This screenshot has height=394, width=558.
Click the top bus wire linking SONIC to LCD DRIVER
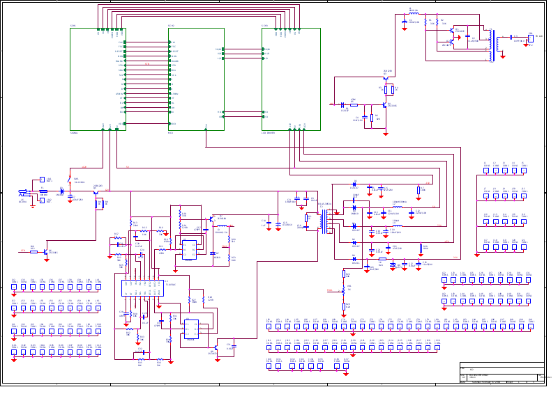[x=199, y=6]
